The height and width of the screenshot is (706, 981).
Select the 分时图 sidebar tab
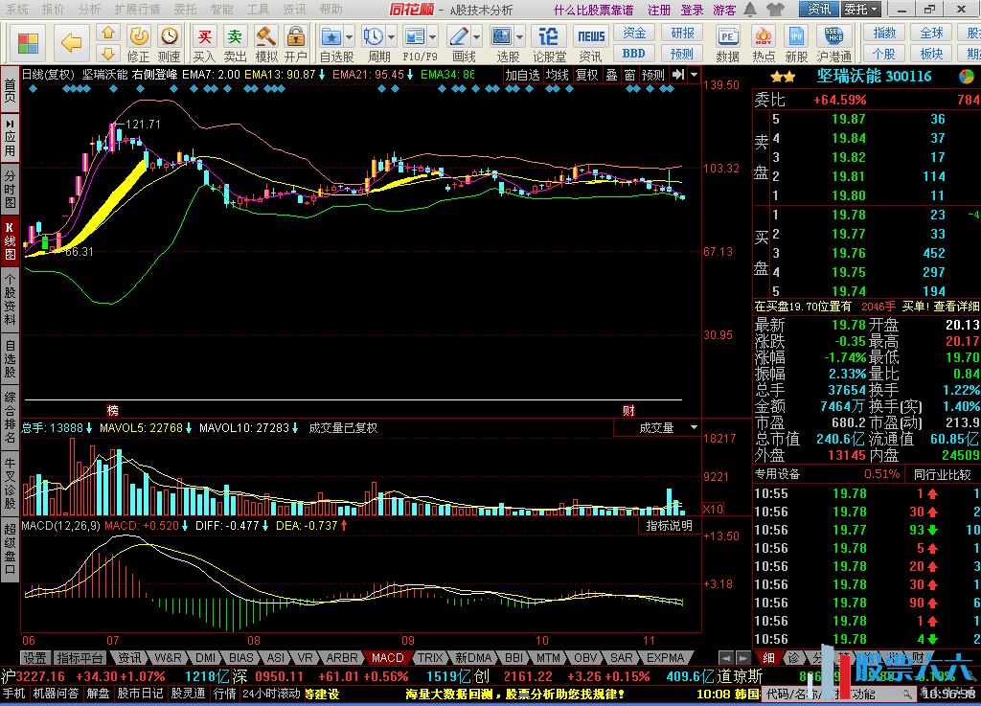10,188
